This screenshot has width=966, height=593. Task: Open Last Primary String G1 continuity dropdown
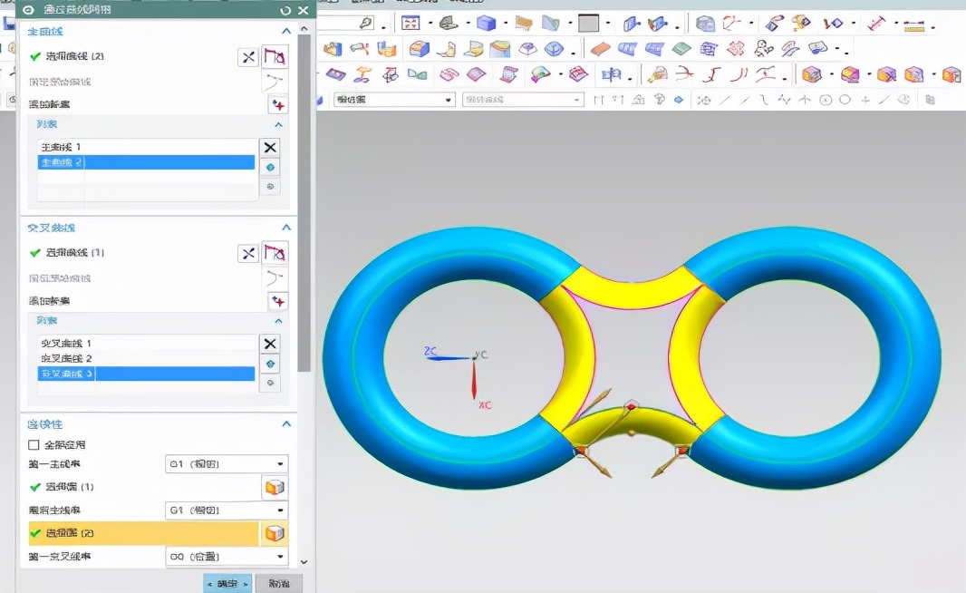click(227, 510)
